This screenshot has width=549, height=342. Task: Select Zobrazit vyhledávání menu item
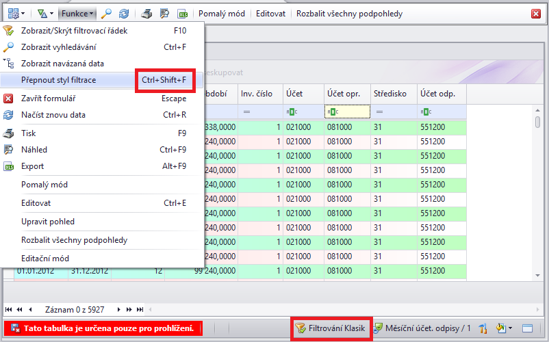coord(101,47)
